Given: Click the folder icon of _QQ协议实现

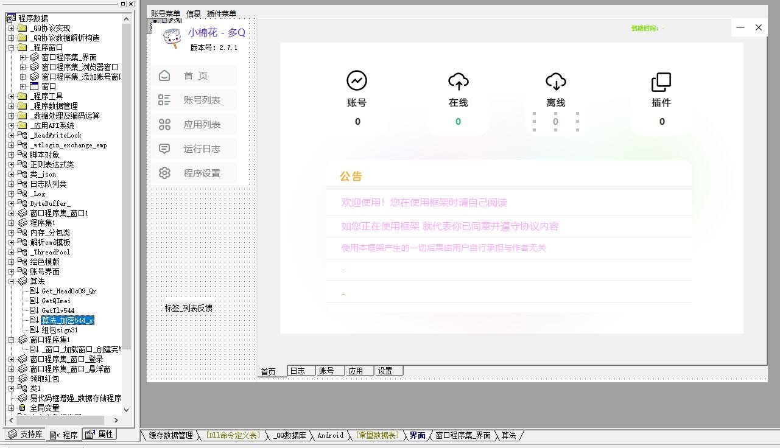Looking at the screenshot, I should click(23, 28).
